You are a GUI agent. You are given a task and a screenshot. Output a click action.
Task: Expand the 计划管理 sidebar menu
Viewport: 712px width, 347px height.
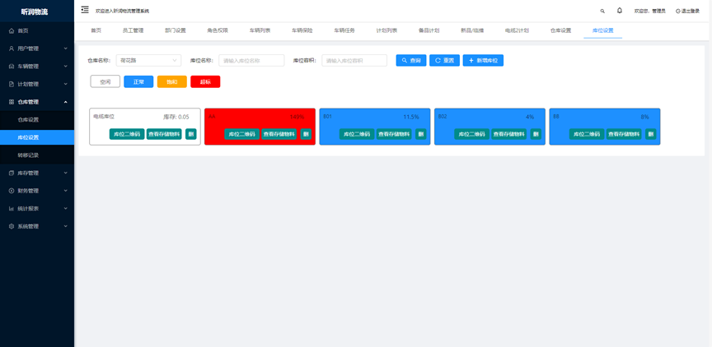click(37, 84)
